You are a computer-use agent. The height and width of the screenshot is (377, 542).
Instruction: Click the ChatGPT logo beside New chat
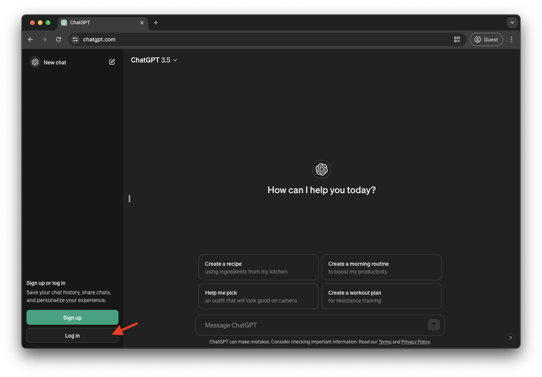click(x=35, y=62)
